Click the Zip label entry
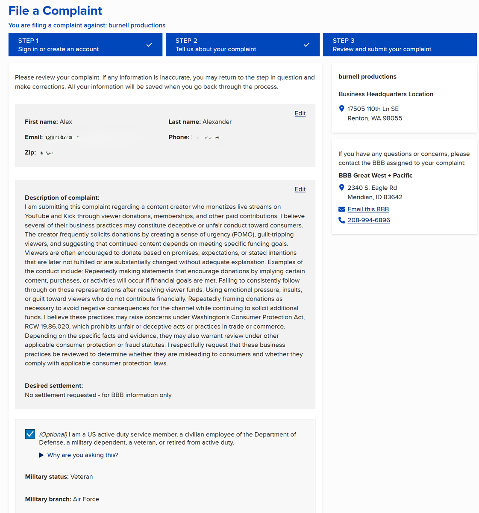 pos(30,152)
